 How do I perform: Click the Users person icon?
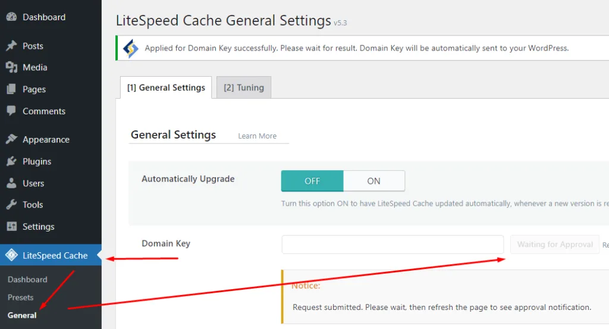(11, 183)
